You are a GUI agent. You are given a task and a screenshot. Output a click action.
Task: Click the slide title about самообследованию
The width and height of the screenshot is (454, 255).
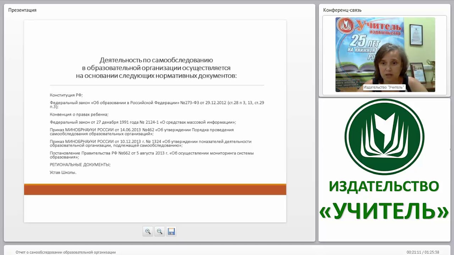(x=156, y=68)
